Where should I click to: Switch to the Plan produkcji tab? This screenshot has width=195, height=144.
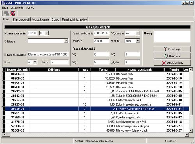pyautogui.click(x=21, y=19)
